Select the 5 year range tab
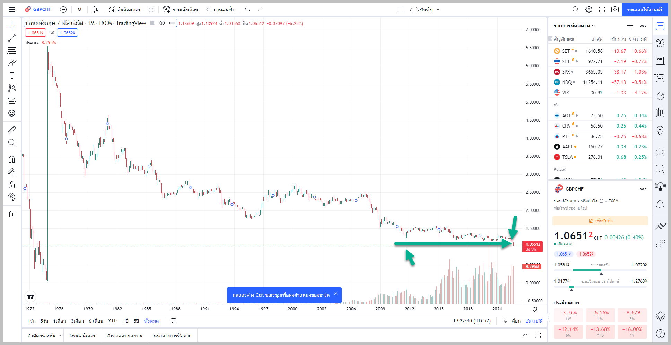This screenshot has width=671, height=345. (136, 321)
